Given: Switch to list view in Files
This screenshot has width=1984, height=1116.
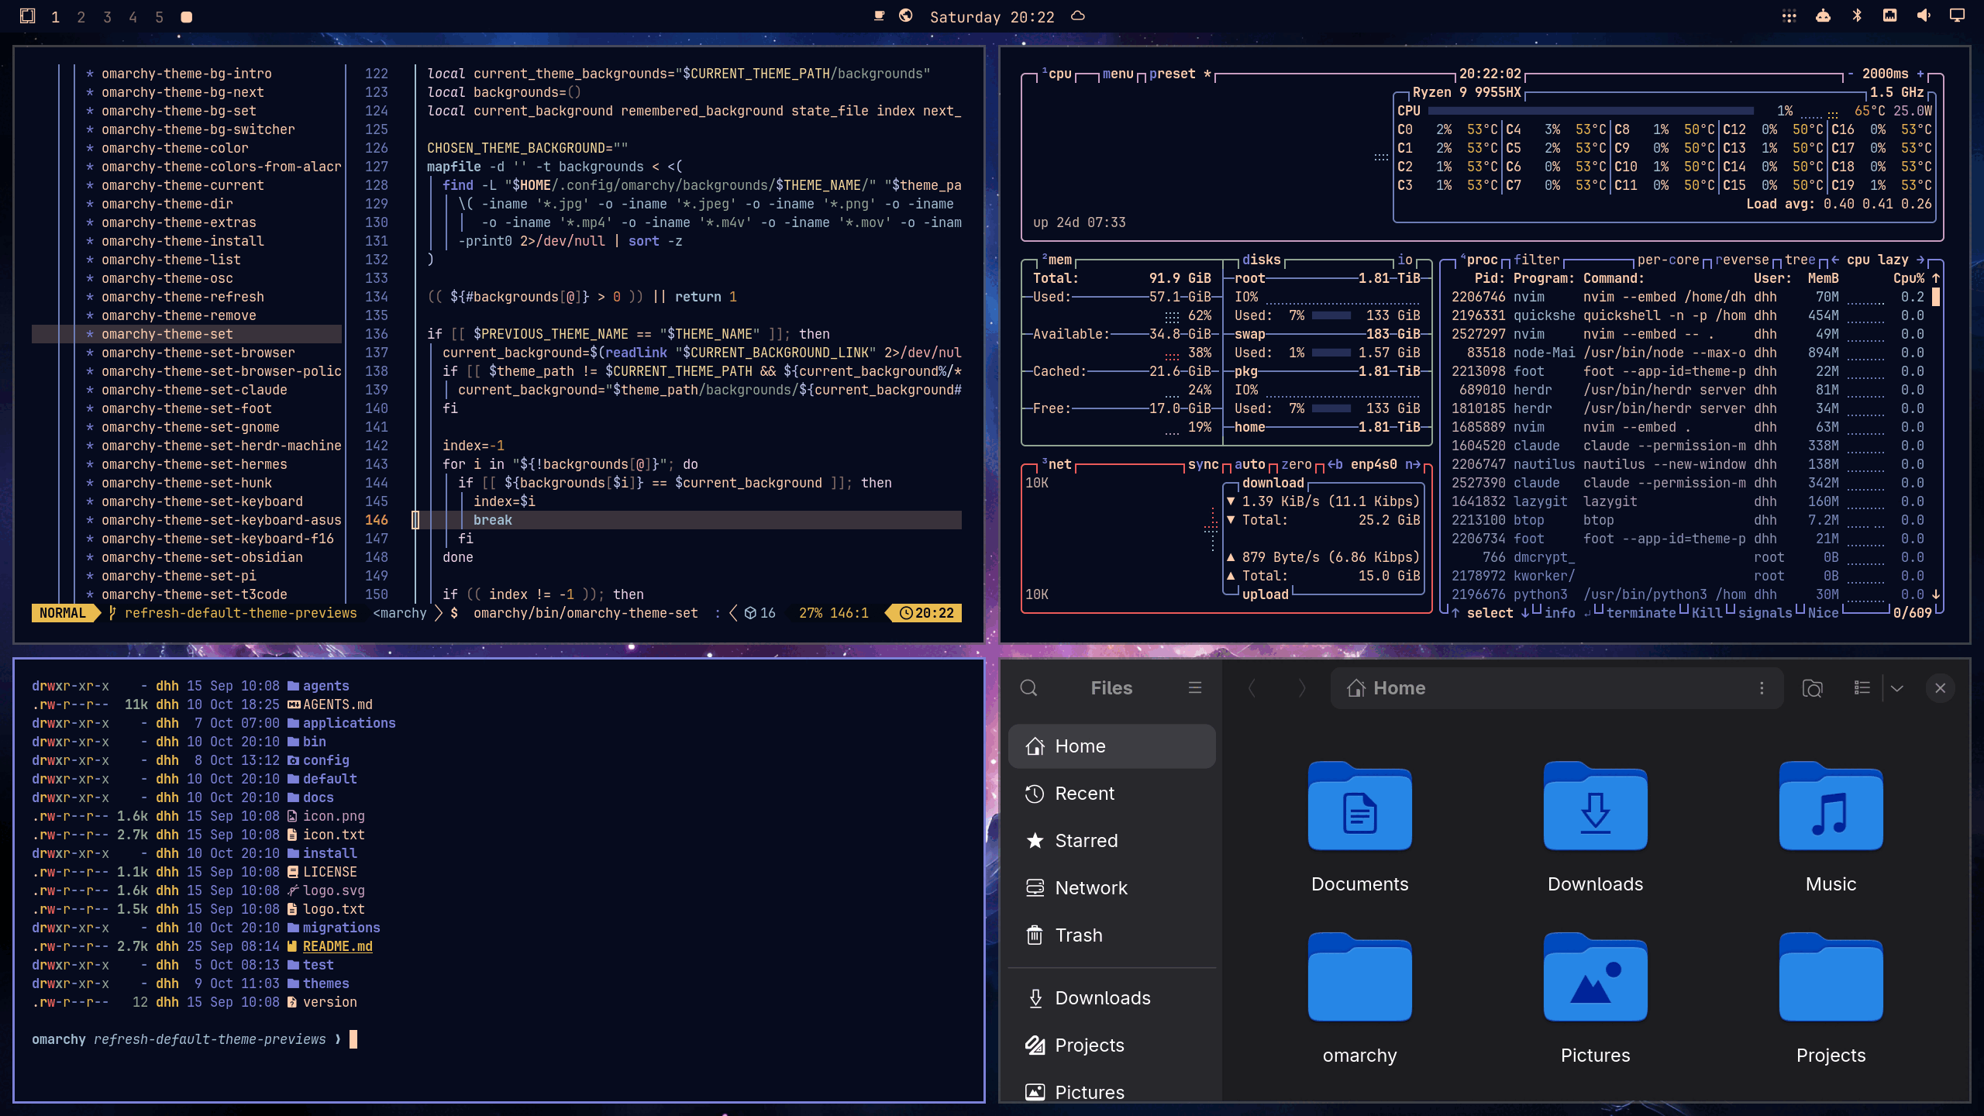Looking at the screenshot, I should pyautogui.click(x=1862, y=687).
